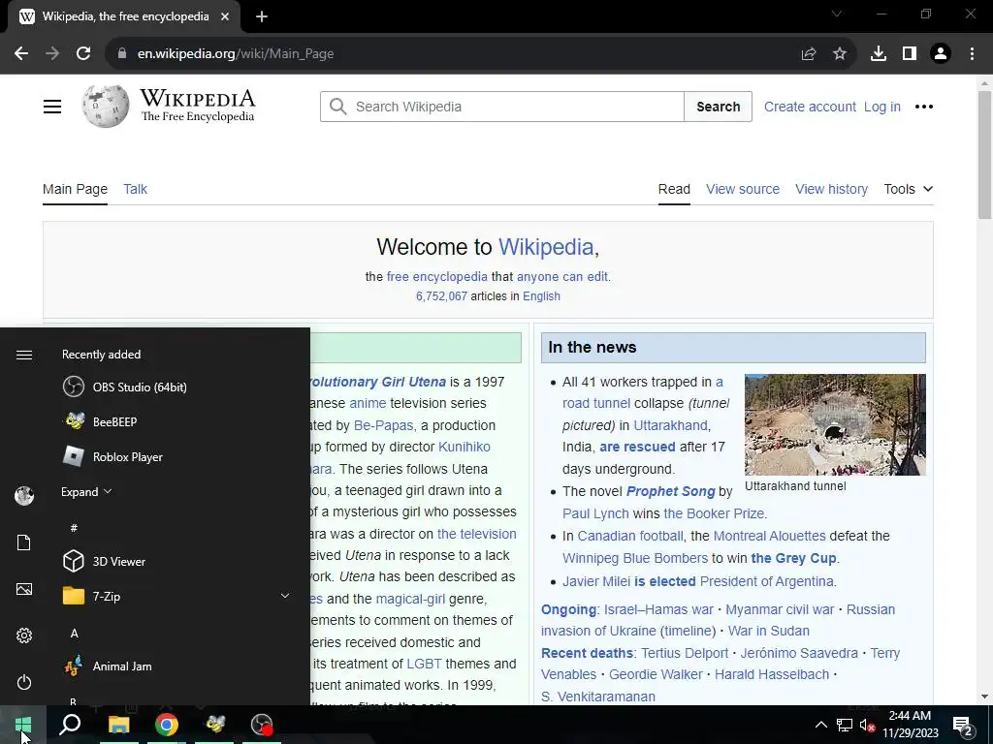This screenshot has height=744, width=993.
Task: Click the Create account link
Action: tap(810, 107)
